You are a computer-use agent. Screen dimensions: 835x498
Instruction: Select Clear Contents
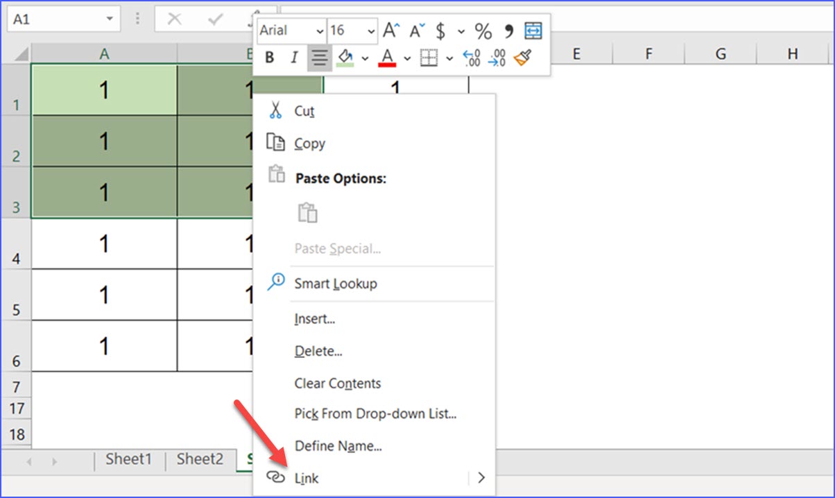tap(337, 383)
